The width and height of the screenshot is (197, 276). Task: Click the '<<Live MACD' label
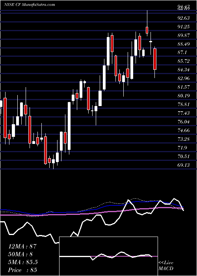tap(166, 265)
